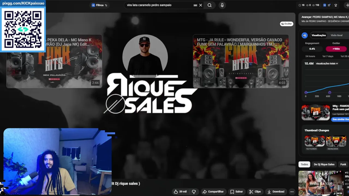The image size is (349, 196).
Task: Activate voice search microphone
Action: pos(222,5)
